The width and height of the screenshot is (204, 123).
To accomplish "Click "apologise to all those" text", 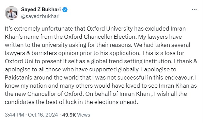I will click(33, 70).
